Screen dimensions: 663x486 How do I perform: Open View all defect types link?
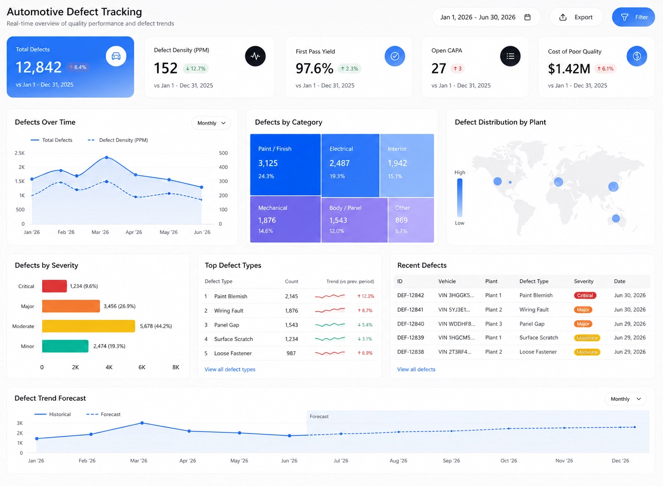pyautogui.click(x=230, y=369)
